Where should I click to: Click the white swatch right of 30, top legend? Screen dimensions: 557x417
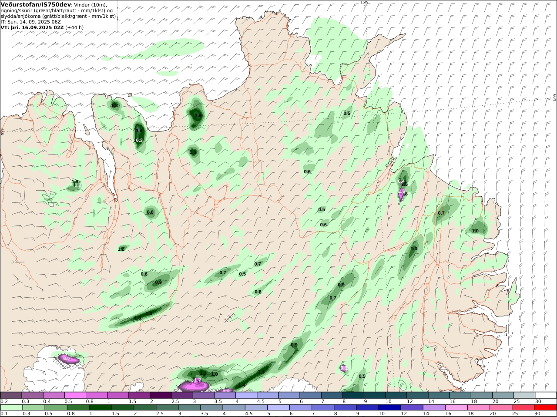546,395
